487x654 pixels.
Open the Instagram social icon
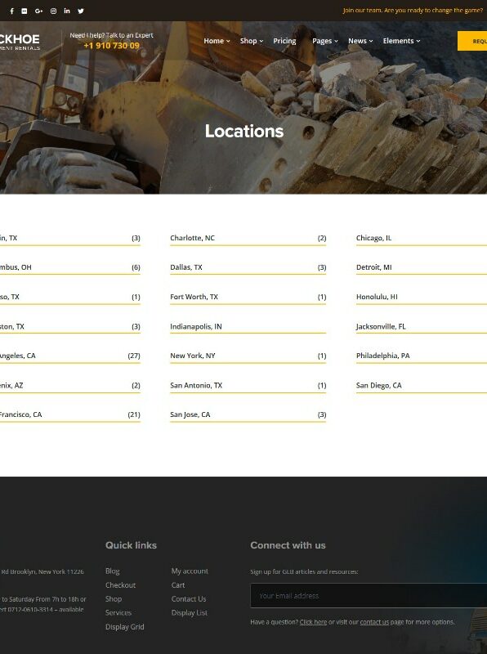pos(53,11)
